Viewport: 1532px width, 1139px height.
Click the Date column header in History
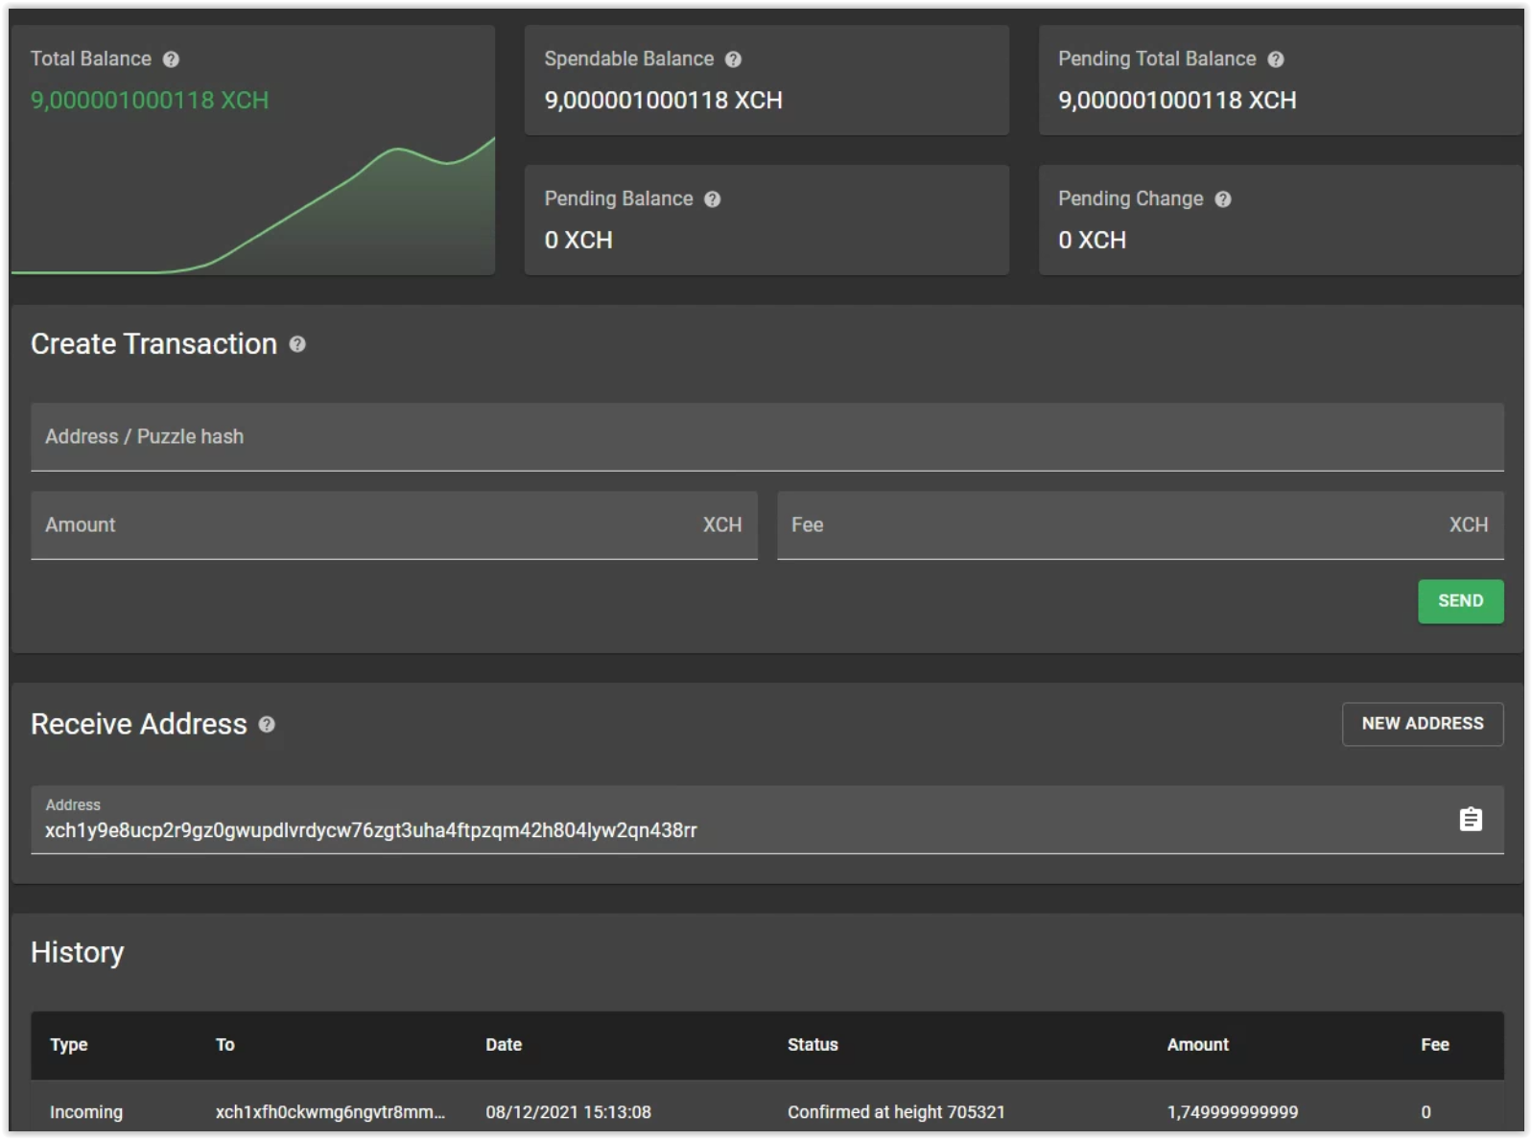[x=504, y=1045]
